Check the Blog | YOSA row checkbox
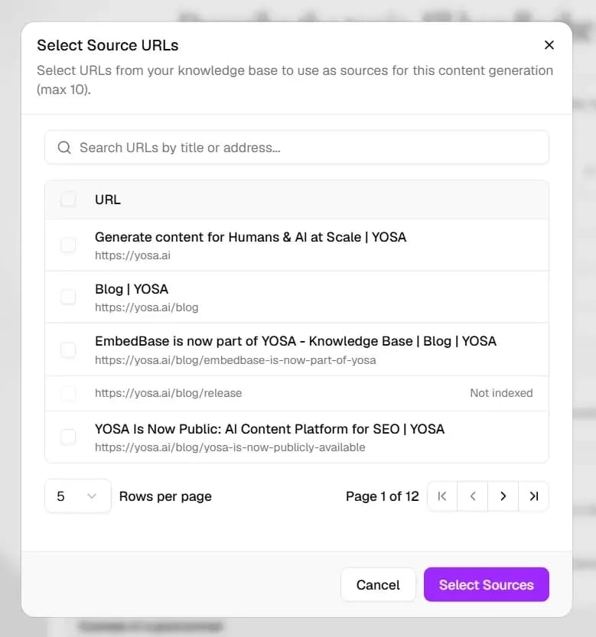Image resolution: width=596 pixels, height=637 pixels. (x=68, y=297)
